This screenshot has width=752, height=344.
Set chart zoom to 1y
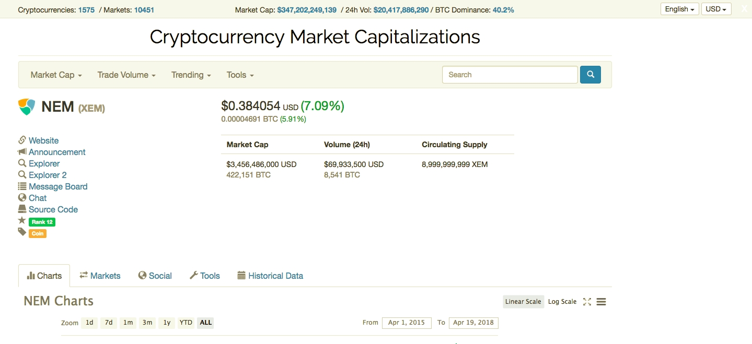click(167, 323)
